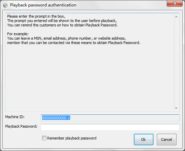This screenshot has width=185, height=151.
Task: Click the line 'You can remind the customers'
Action: pyautogui.click(x=62, y=25)
